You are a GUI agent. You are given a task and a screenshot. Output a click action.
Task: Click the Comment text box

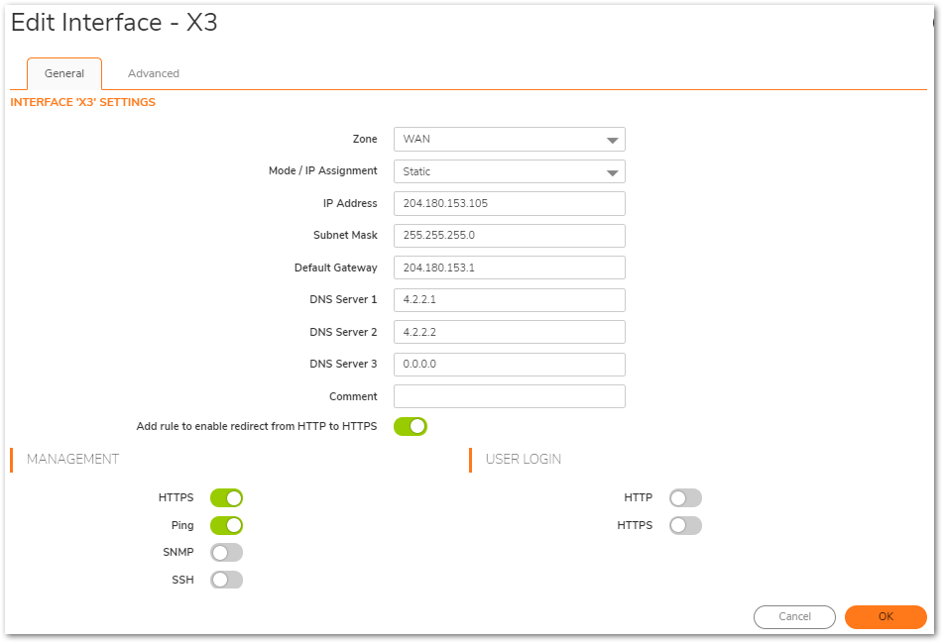[x=509, y=396]
